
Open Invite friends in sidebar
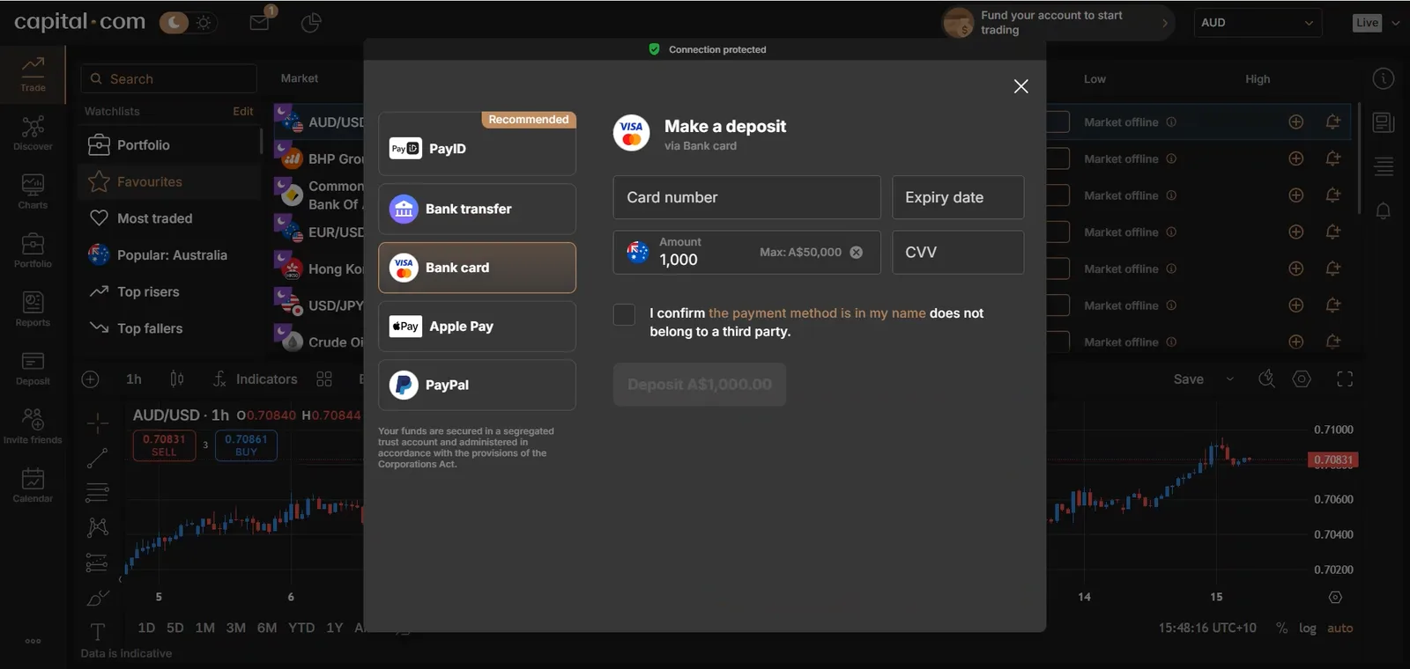click(x=33, y=426)
